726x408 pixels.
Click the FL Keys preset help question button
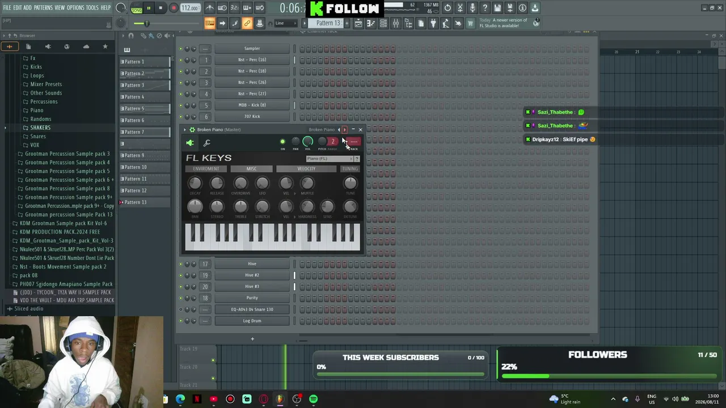[357, 159]
